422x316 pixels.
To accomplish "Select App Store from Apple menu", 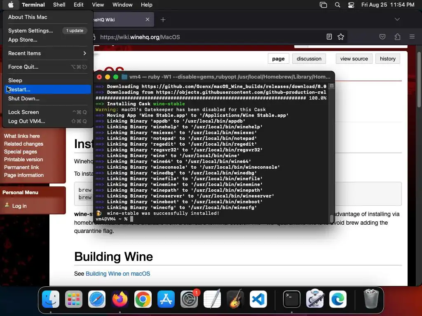I will click(x=48, y=39).
